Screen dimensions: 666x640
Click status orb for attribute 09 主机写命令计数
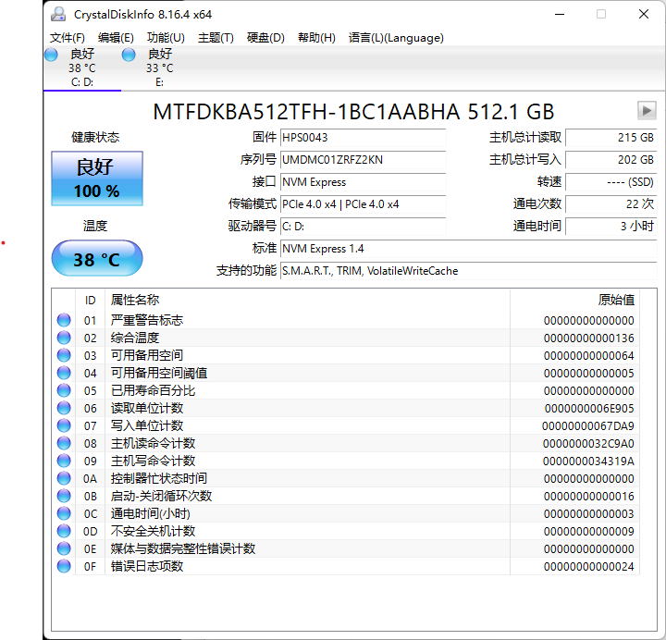pyautogui.click(x=64, y=461)
